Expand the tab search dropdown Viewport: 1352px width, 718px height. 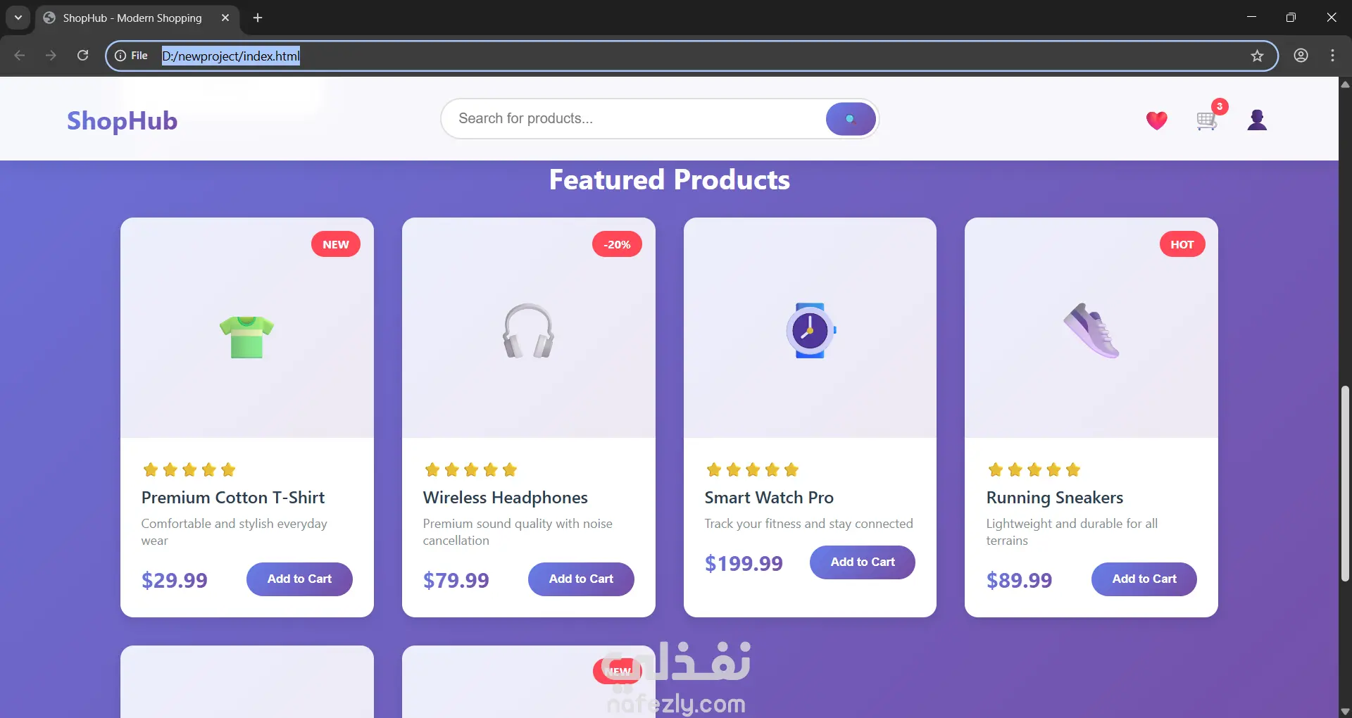tap(18, 18)
